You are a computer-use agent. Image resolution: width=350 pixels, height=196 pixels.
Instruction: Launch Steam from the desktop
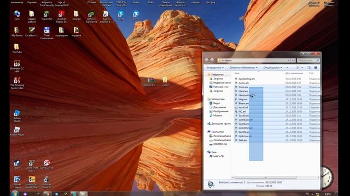(x=17, y=164)
